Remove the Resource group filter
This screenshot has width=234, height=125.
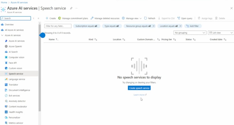coord(154,26)
